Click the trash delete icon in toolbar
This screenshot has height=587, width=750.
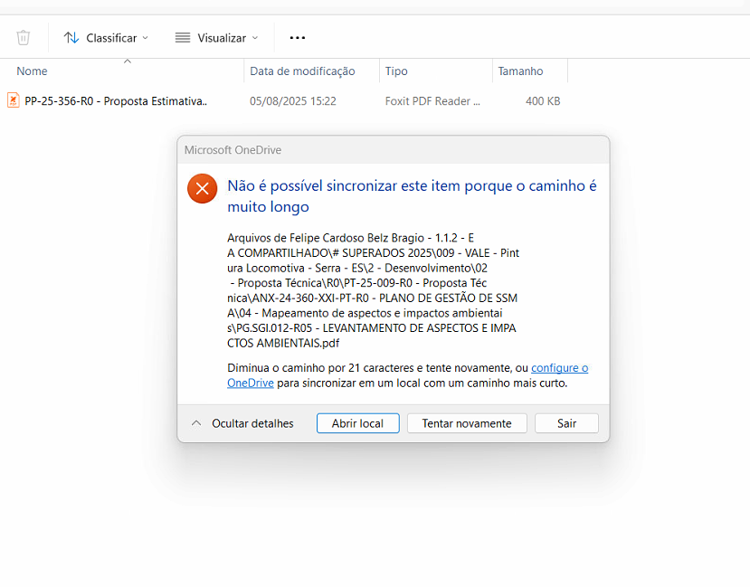[23, 37]
